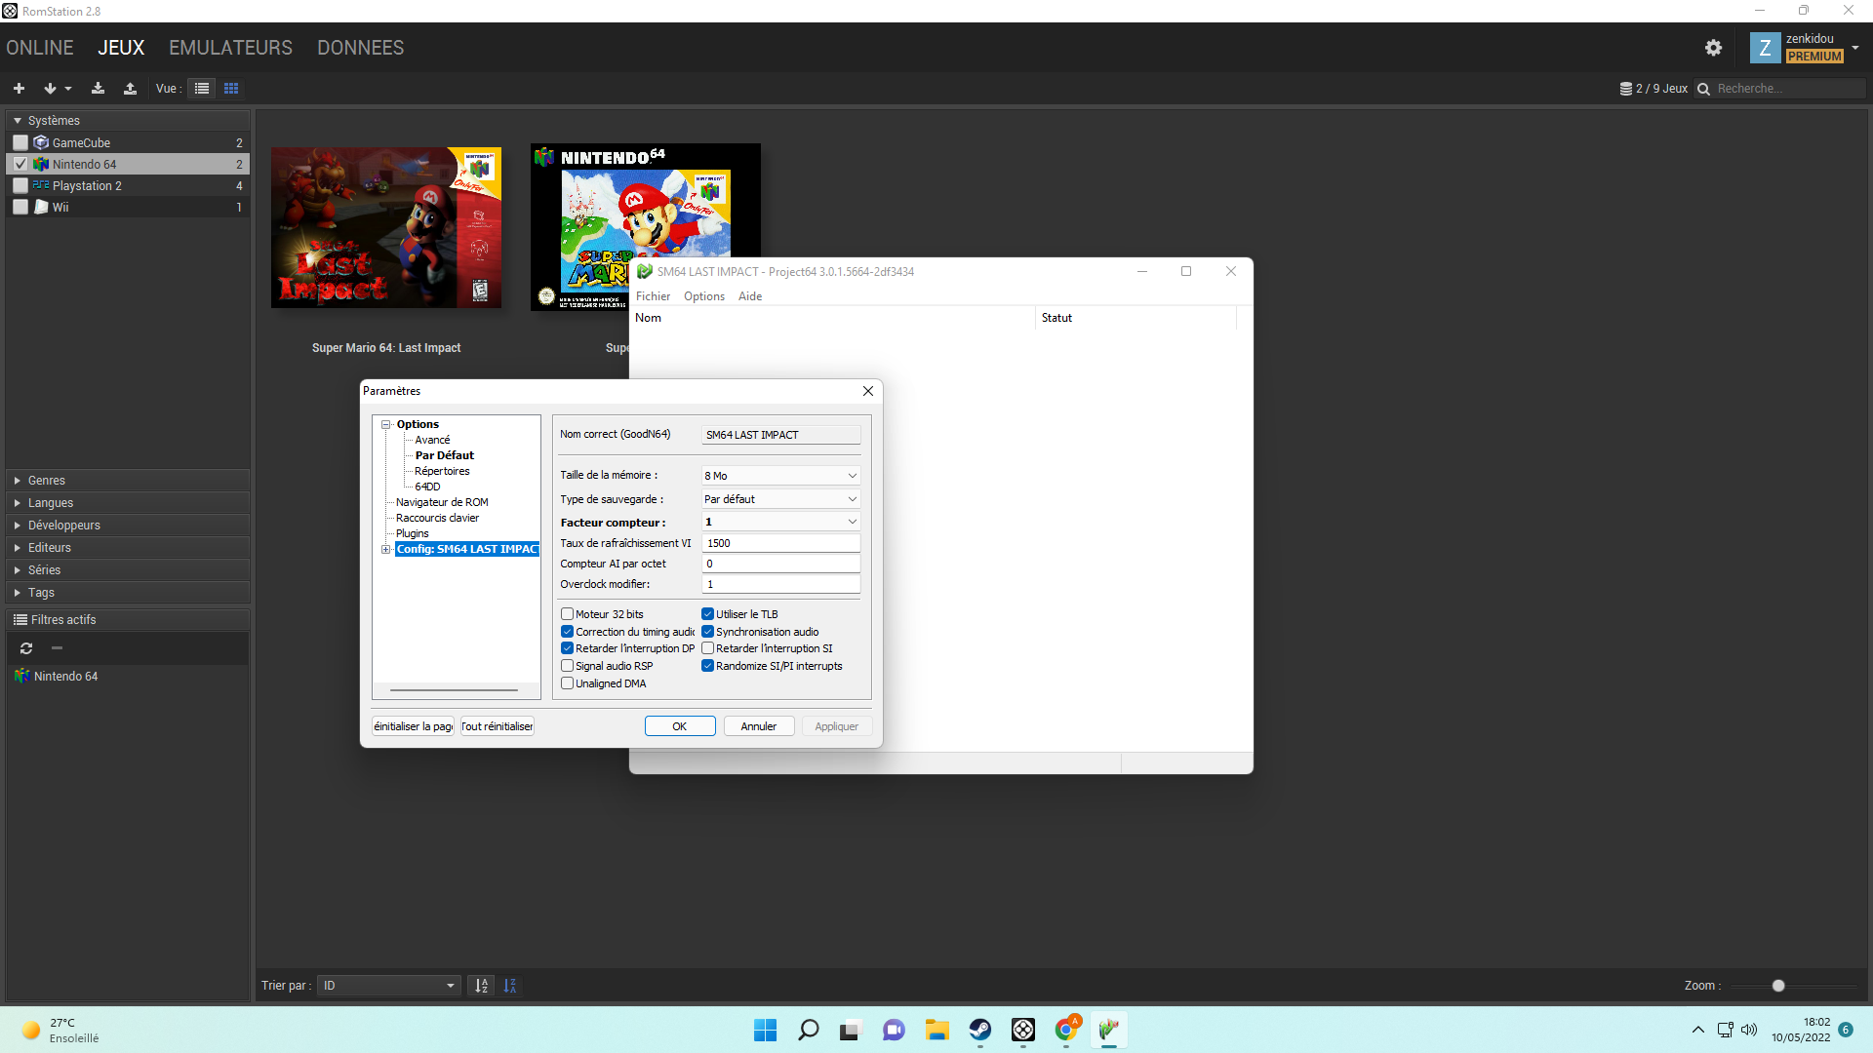Click the export upload icon in toolbar
This screenshot has height=1053, width=1873.
[130, 89]
